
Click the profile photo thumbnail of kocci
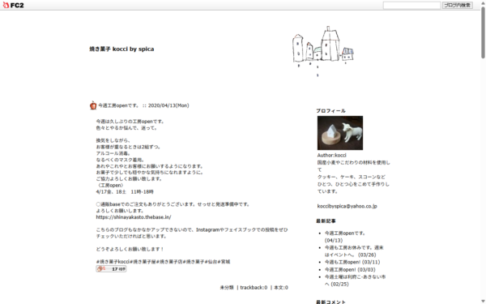click(340, 133)
